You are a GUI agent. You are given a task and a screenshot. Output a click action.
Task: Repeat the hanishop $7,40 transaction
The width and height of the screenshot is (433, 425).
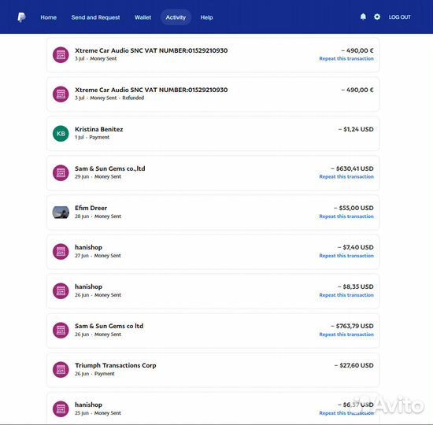pyautogui.click(x=346, y=256)
